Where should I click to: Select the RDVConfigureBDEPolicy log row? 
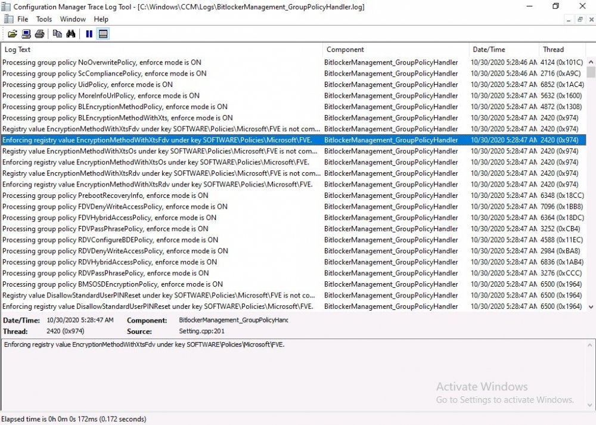coord(293,240)
